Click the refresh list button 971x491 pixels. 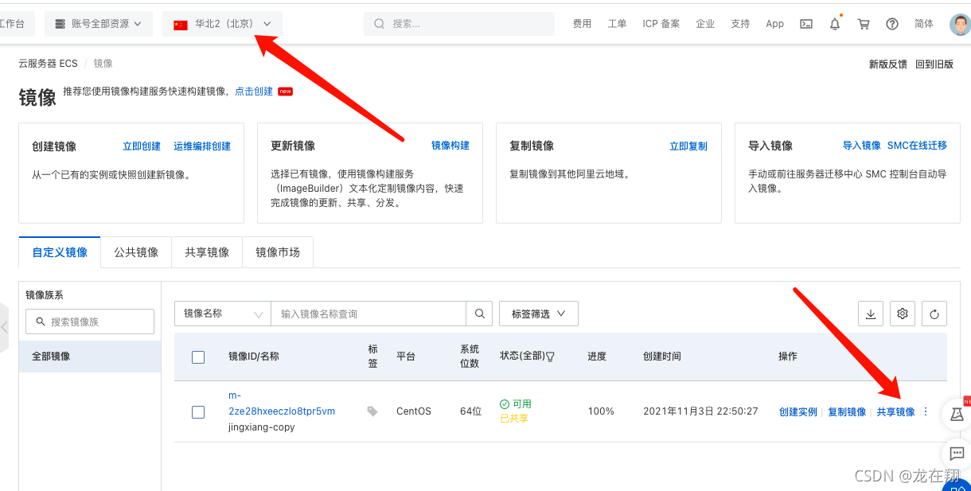(x=934, y=314)
